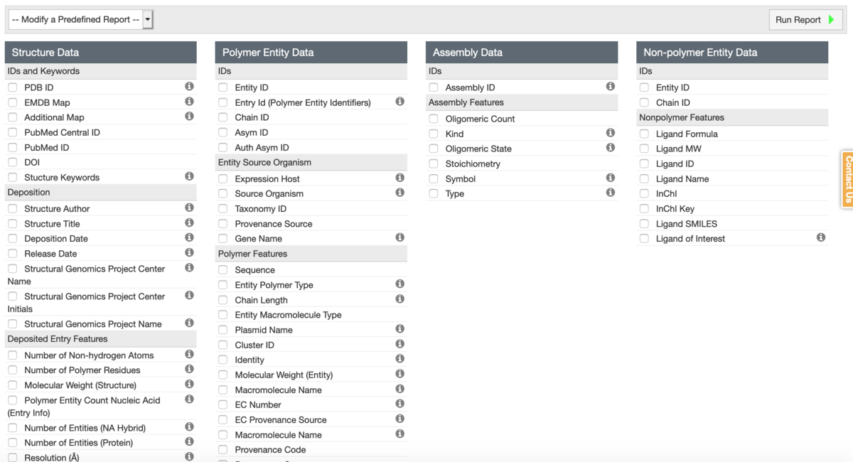Click info icon next to Ligand of Interest
This screenshot has width=853, height=462.
[x=820, y=237]
